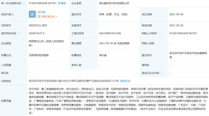
Task: Click the 工商注册号 label cell
Action: point(83,33)
